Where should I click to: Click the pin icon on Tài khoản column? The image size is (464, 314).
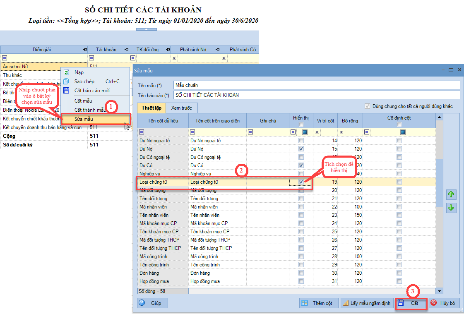pos(127,49)
